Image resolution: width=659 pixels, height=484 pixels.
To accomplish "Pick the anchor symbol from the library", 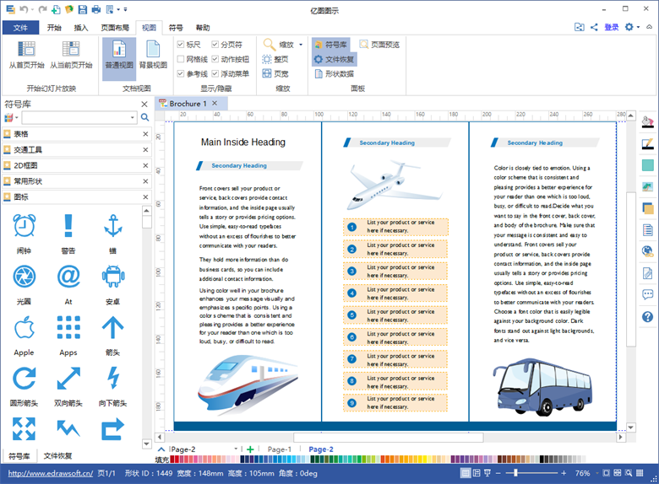I will [112, 227].
